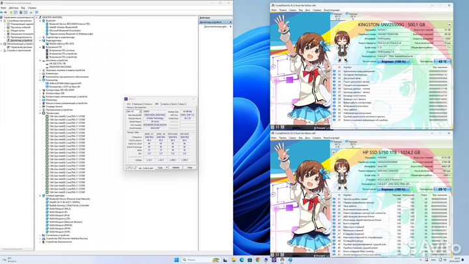Click Validate button in CPU-Z

(176, 168)
